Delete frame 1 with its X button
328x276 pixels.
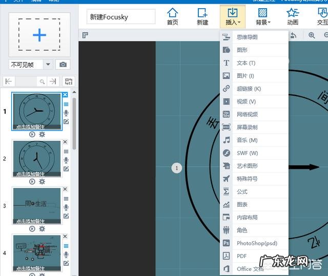tap(65, 95)
